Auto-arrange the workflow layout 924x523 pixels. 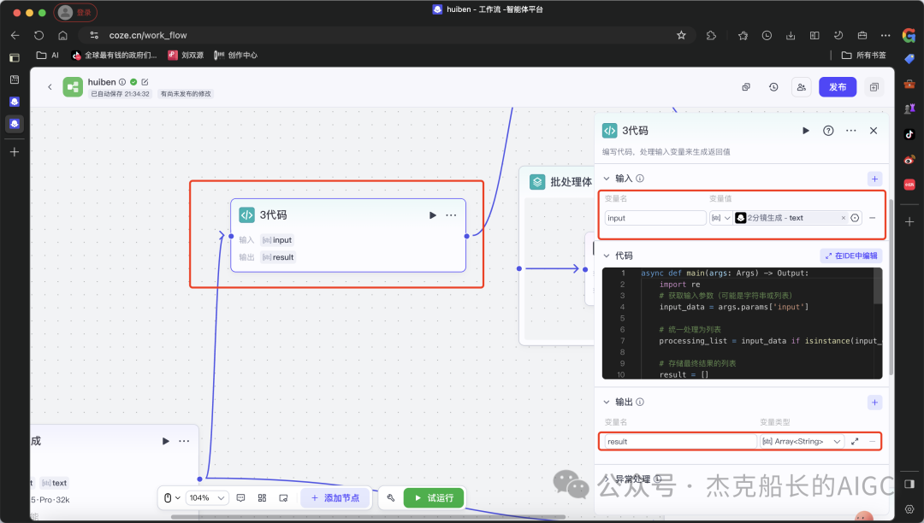pos(263,497)
